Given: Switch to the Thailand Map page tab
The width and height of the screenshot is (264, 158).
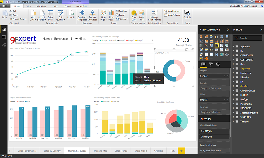Looking at the screenshot, I should (100, 151).
